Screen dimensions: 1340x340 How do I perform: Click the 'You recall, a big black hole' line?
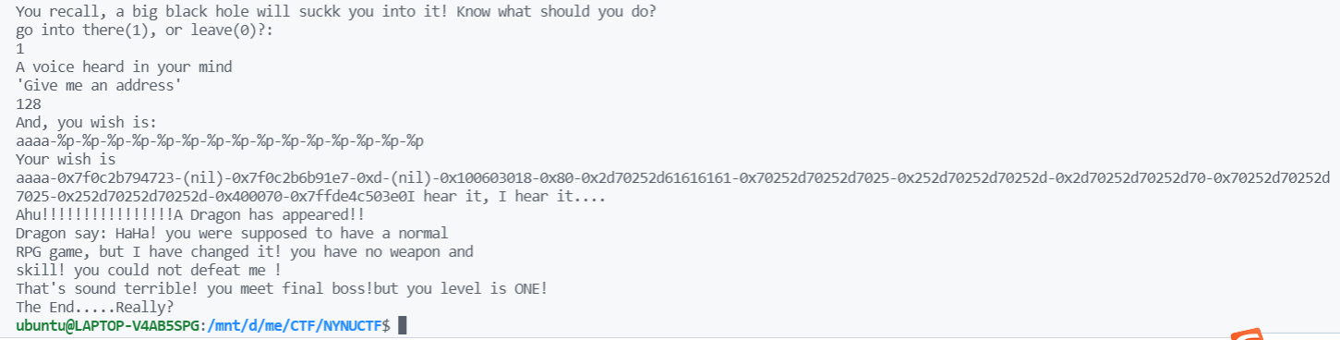coord(341,13)
